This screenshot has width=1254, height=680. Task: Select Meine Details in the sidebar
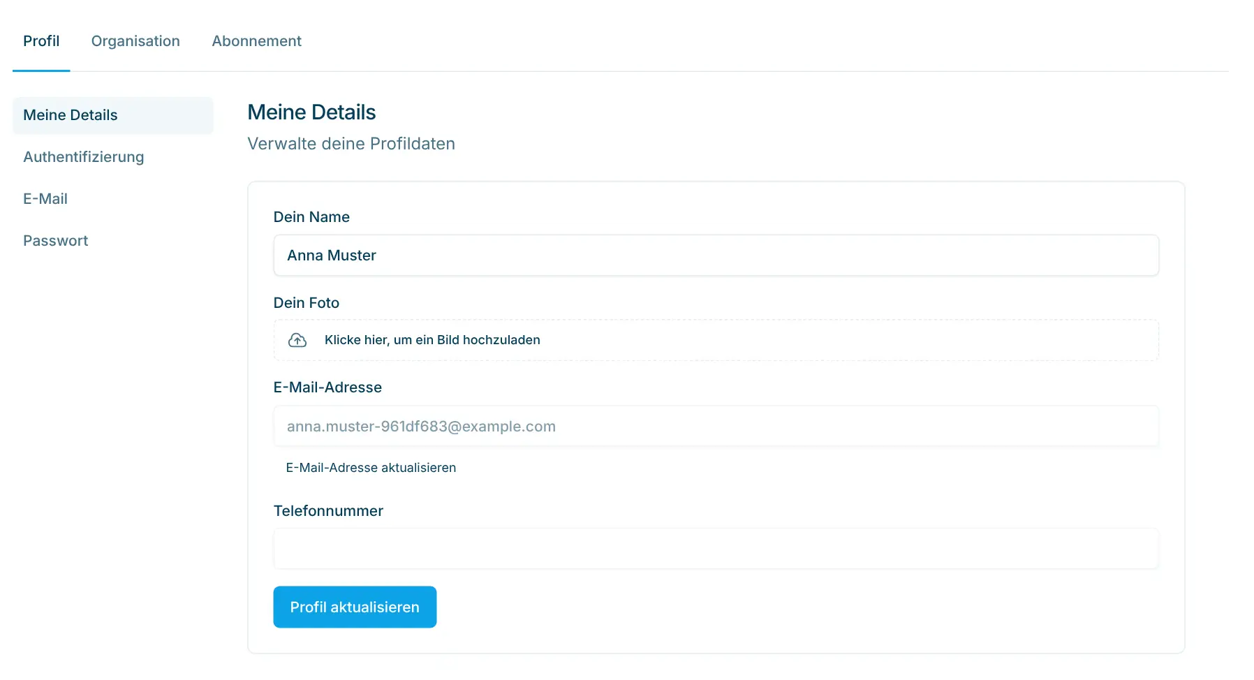coord(113,115)
